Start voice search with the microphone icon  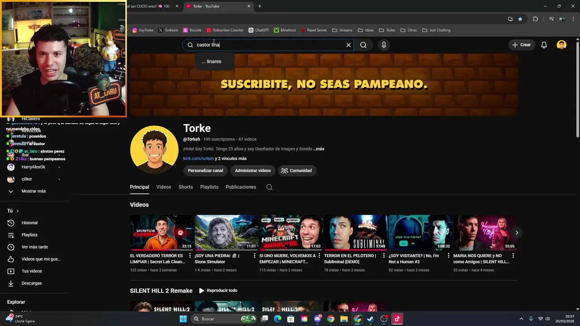[384, 45]
